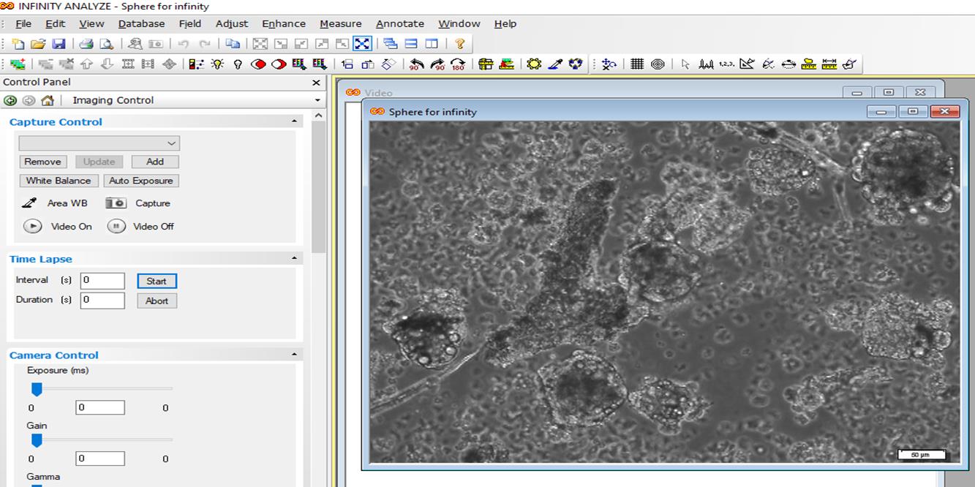Click the Add button
Screen dimensions: 975x487
(x=155, y=162)
